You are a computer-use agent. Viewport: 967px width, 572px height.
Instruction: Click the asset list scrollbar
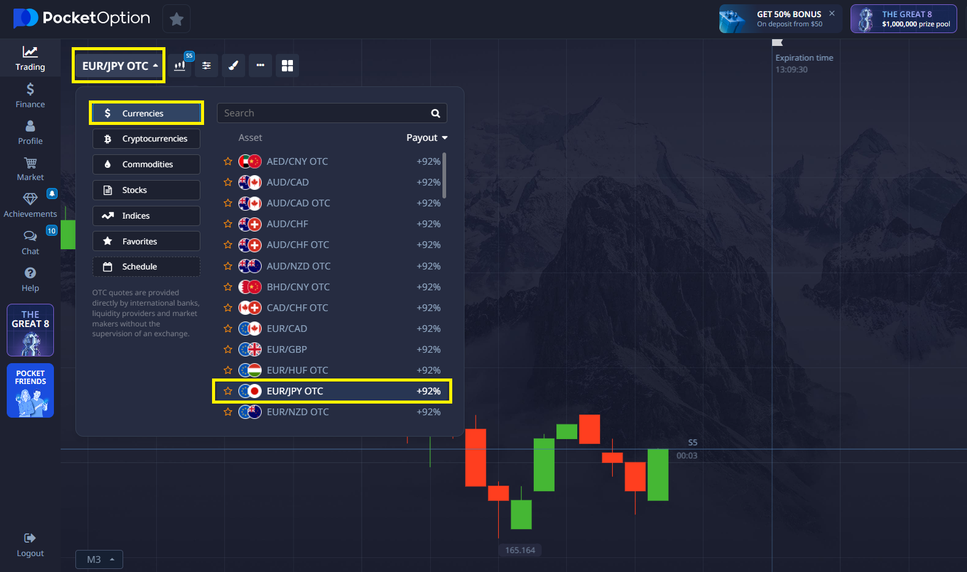point(444,176)
